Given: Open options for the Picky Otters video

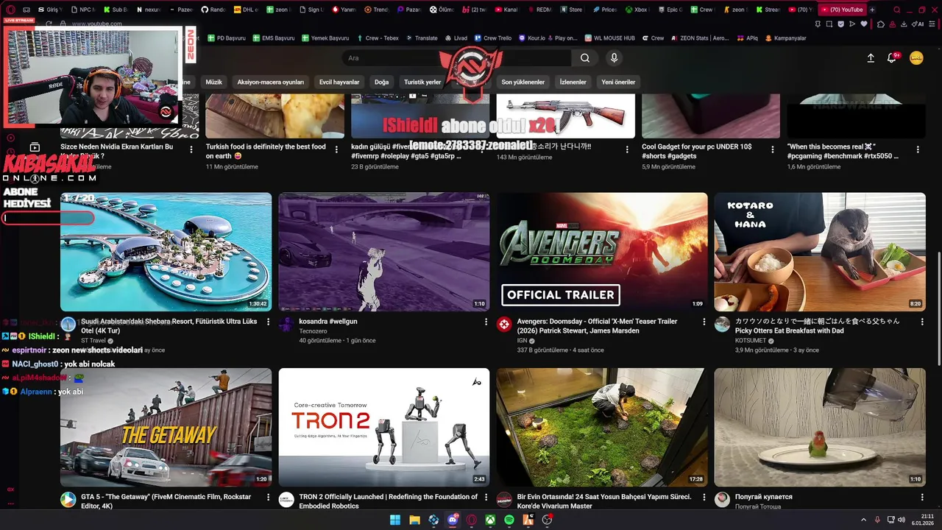Looking at the screenshot, I should click(x=922, y=322).
